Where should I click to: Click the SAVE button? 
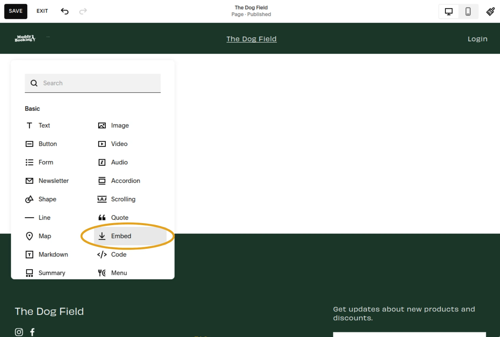tap(15, 11)
